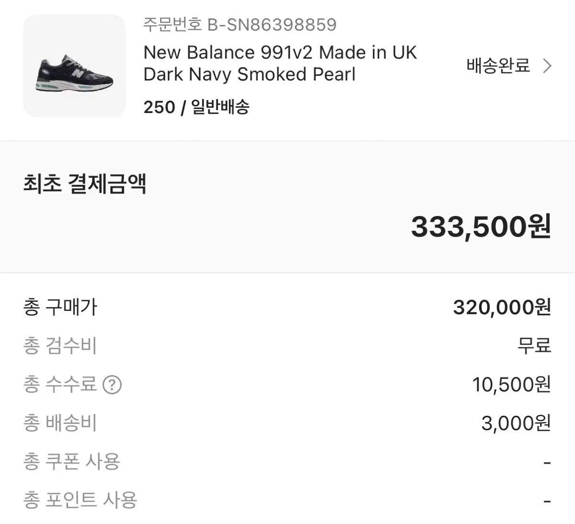Screen dimensions: 575x524
Task: Open the New Balance 991v2 product title
Action: [x=280, y=63]
